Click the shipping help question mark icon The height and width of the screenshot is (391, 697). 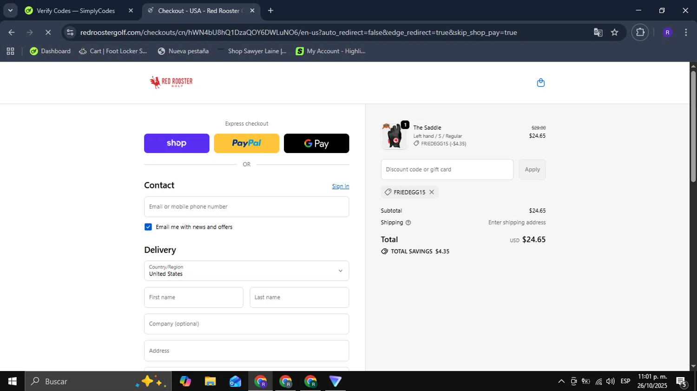pos(408,223)
